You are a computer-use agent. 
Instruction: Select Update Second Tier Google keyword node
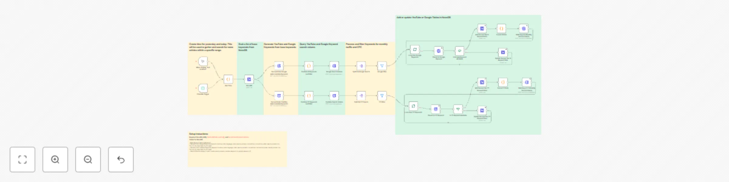point(503,52)
